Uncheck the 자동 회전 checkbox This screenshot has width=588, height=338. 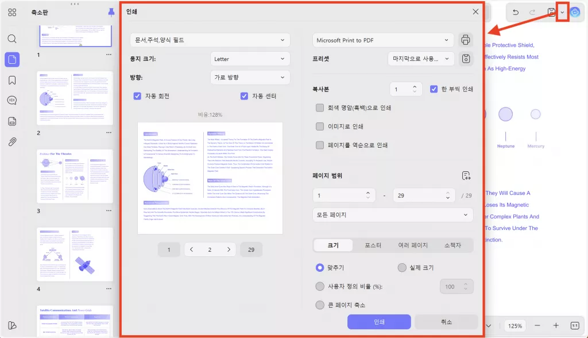tap(137, 95)
